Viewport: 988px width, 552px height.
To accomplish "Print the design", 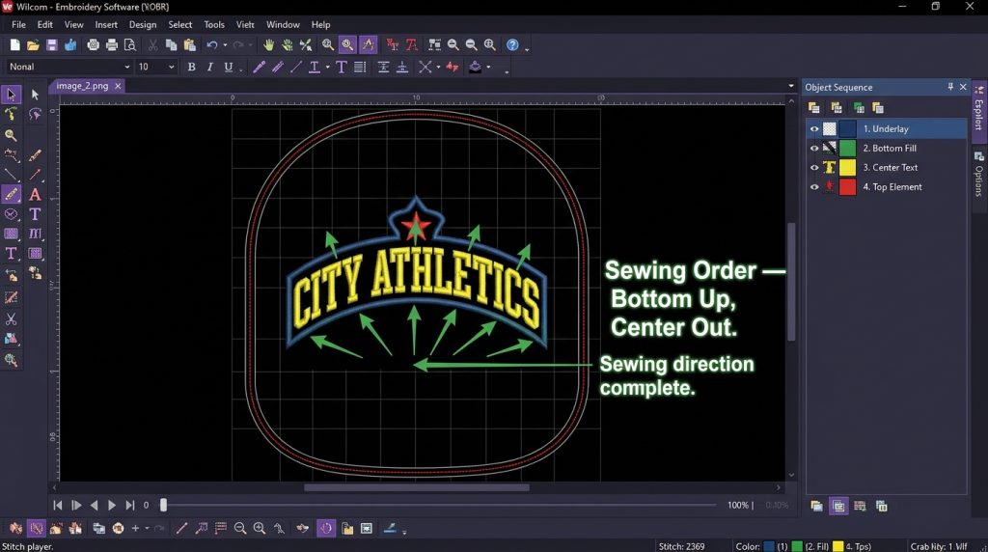I will tap(112, 44).
